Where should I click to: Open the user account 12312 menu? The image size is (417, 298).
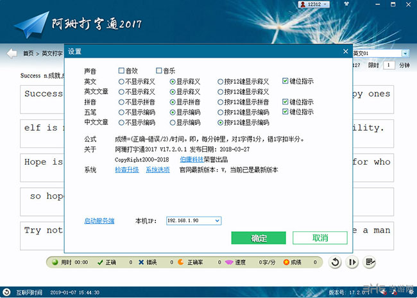click(314, 4)
